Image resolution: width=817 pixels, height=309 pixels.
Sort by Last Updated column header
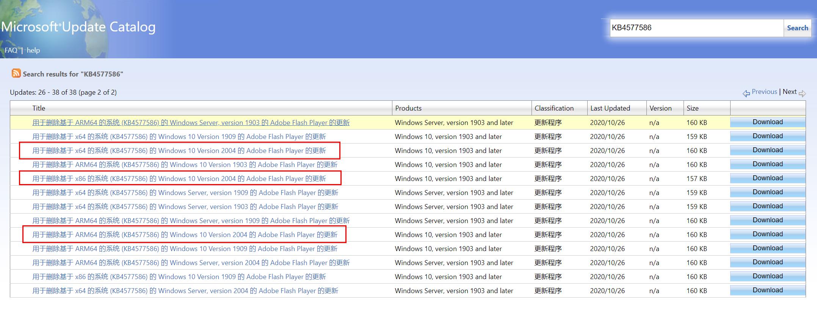tap(610, 108)
